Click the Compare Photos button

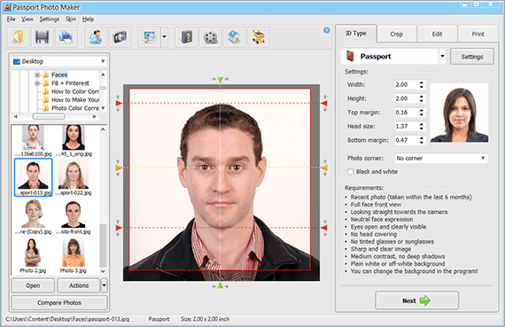pyautogui.click(x=59, y=303)
